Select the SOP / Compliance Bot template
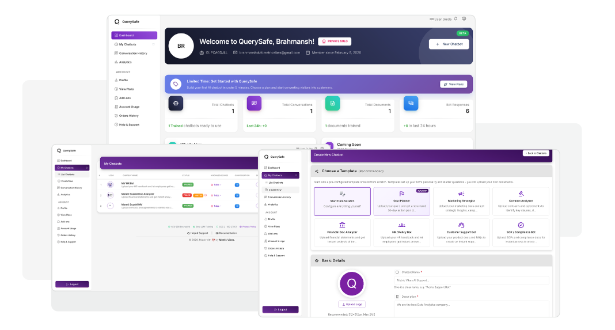Image resolution: width=615 pixels, height=330 pixels. [x=521, y=233]
